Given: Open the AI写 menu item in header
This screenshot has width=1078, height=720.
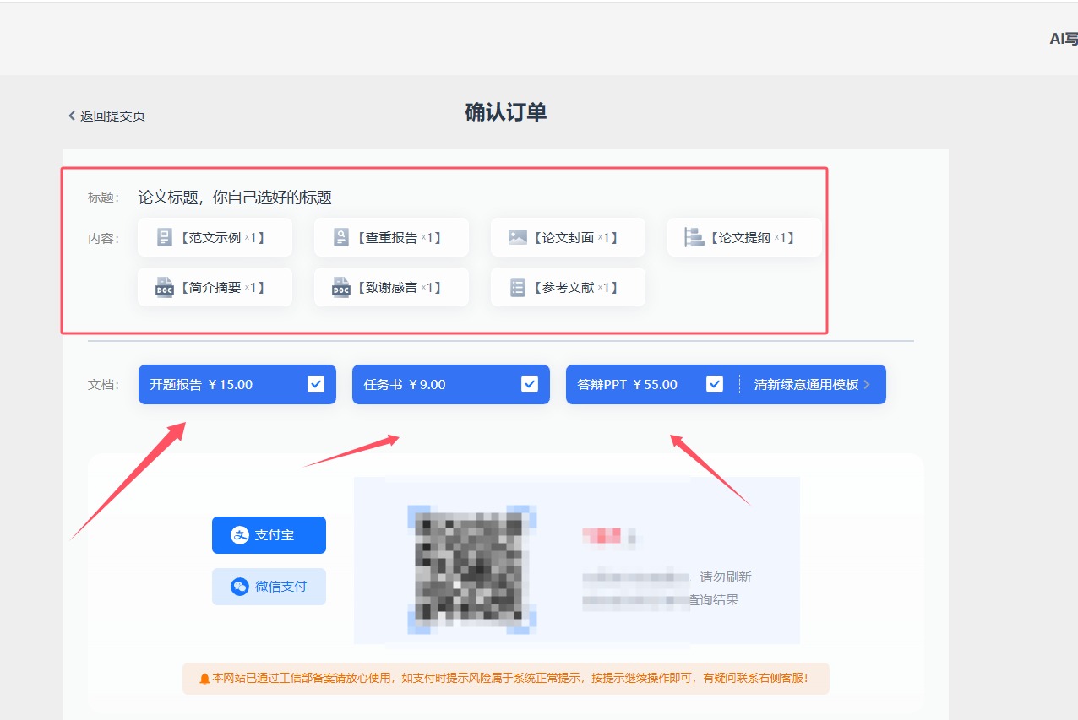Looking at the screenshot, I should pos(1063,39).
